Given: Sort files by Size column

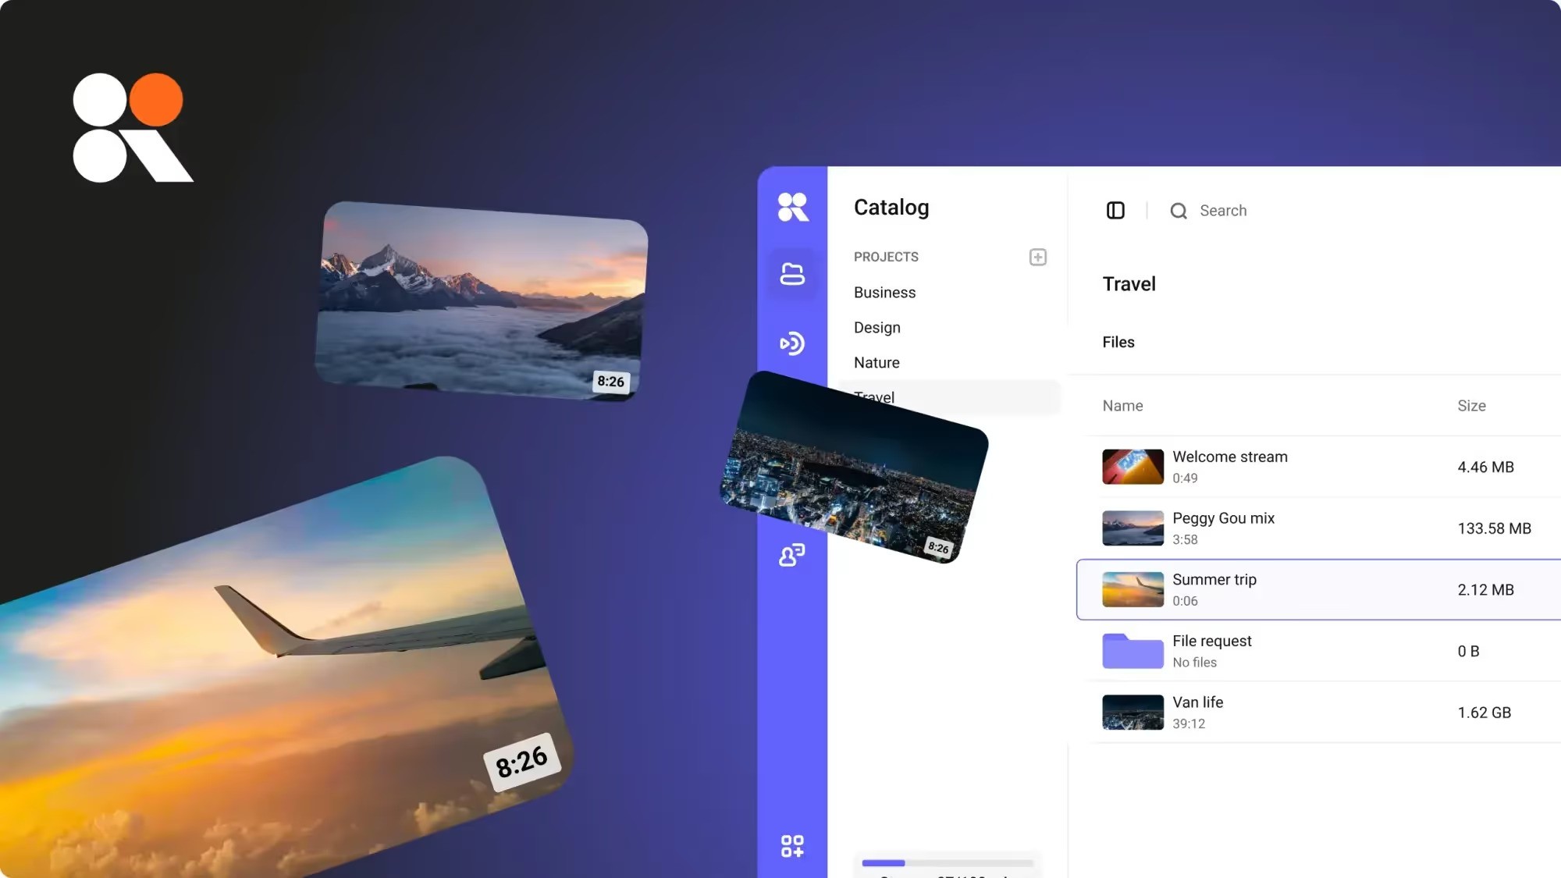Looking at the screenshot, I should pyautogui.click(x=1471, y=406).
